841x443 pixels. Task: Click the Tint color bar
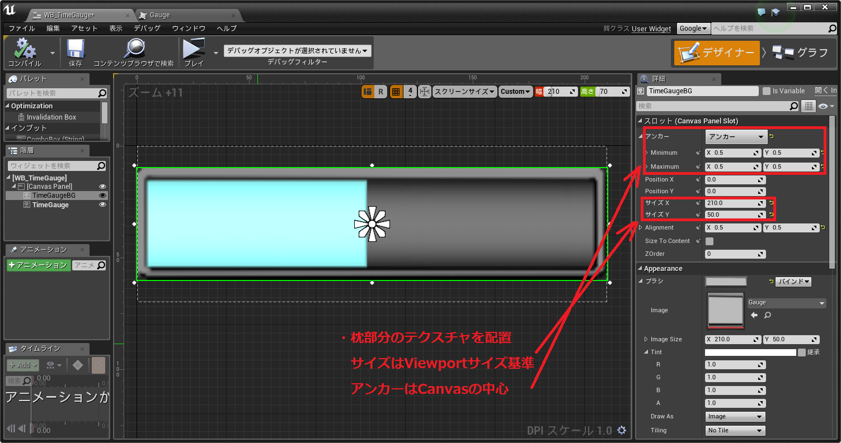pos(750,353)
